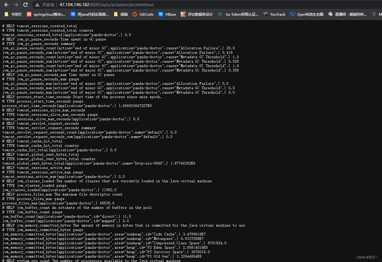Focus the address bar URL
This screenshot has width=382, height=262.
tap(107, 5)
